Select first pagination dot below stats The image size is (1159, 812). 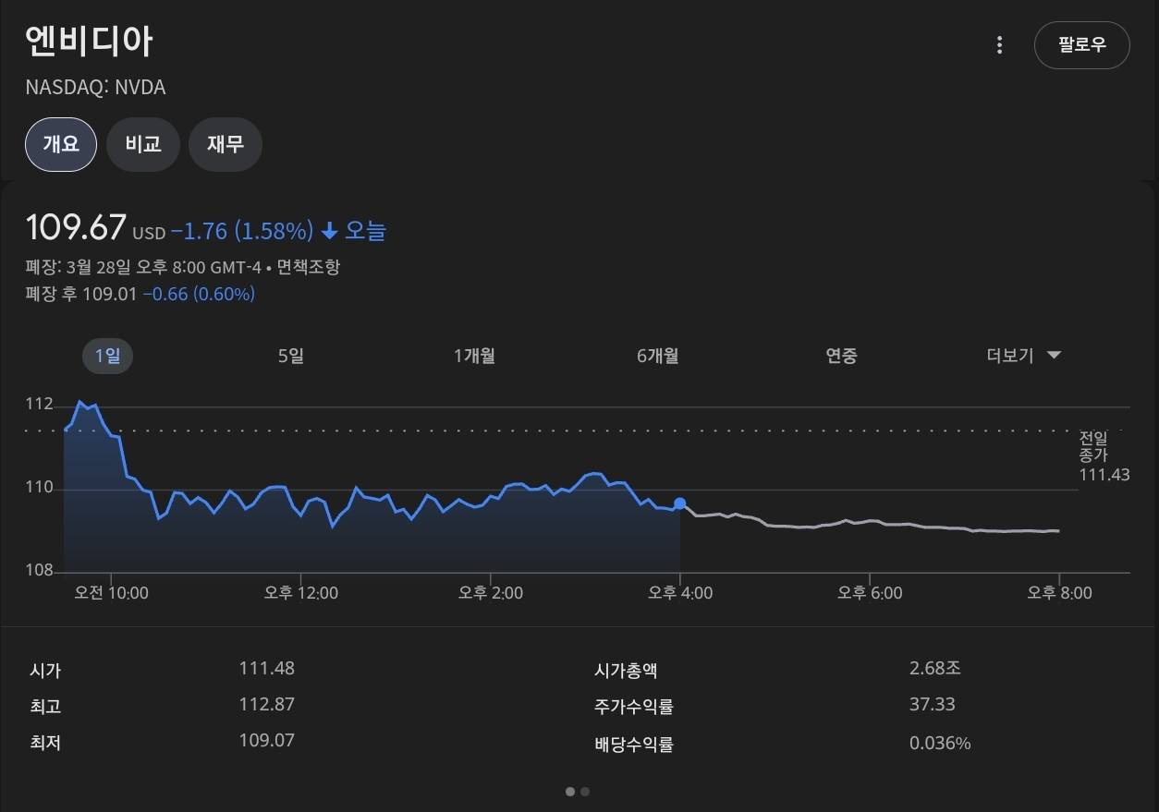[x=570, y=792]
